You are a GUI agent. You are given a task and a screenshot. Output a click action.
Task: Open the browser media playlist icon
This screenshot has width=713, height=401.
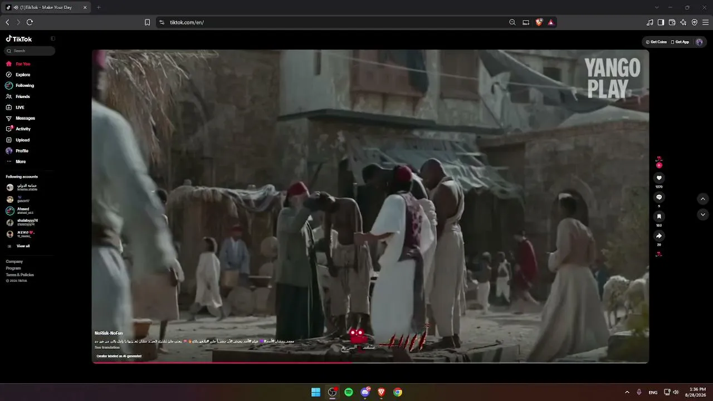click(x=650, y=22)
